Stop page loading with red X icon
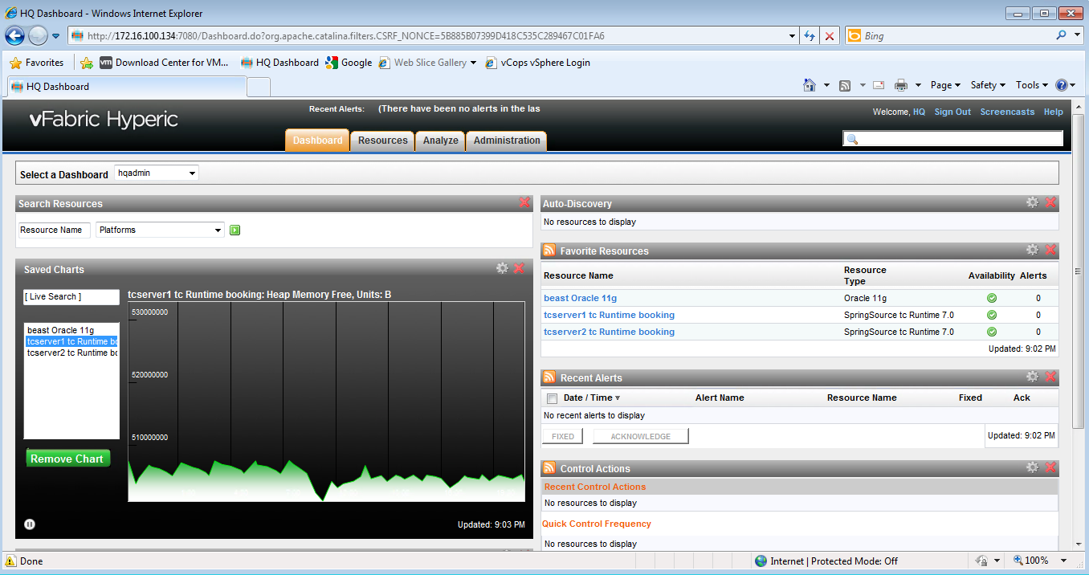 830,35
